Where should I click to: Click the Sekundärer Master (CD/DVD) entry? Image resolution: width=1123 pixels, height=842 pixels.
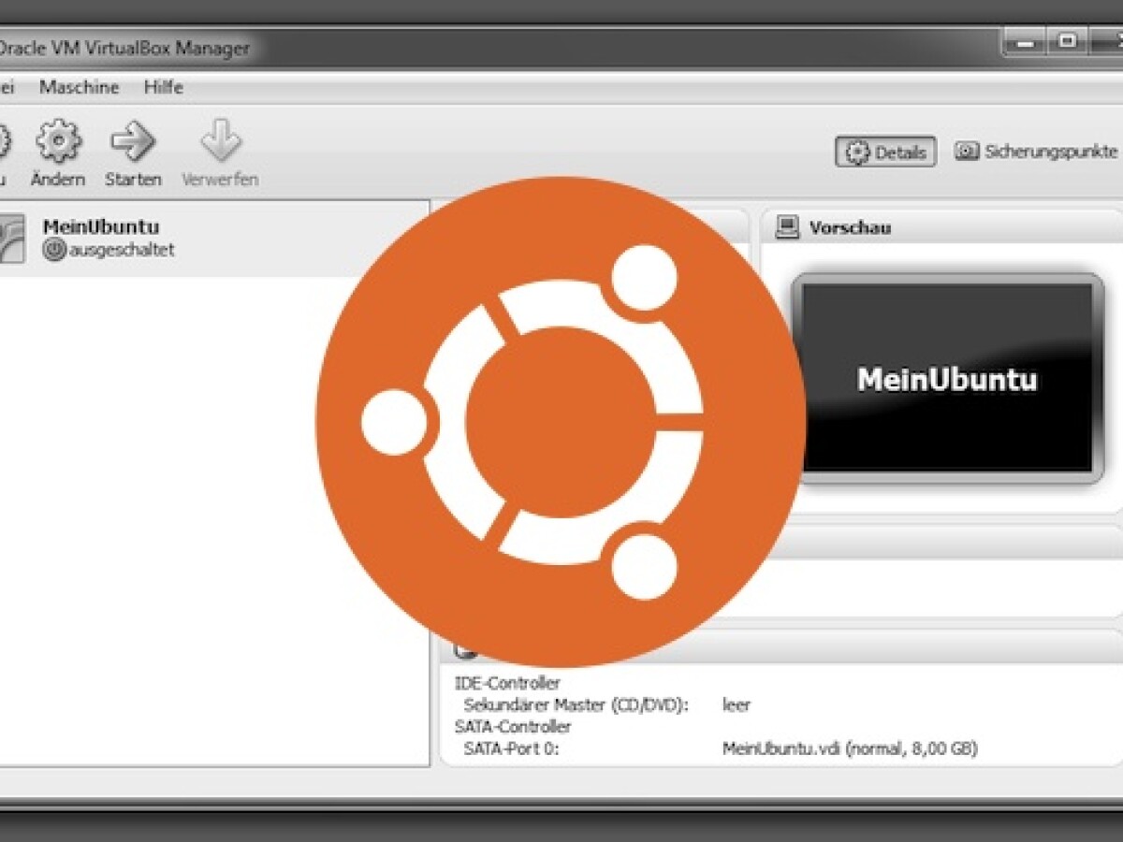click(x=576, y=705)
